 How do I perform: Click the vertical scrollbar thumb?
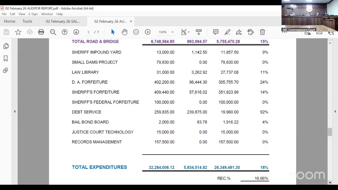(x=330, y=132)
